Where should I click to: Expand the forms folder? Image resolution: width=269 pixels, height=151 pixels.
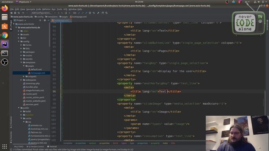point(21,45)
